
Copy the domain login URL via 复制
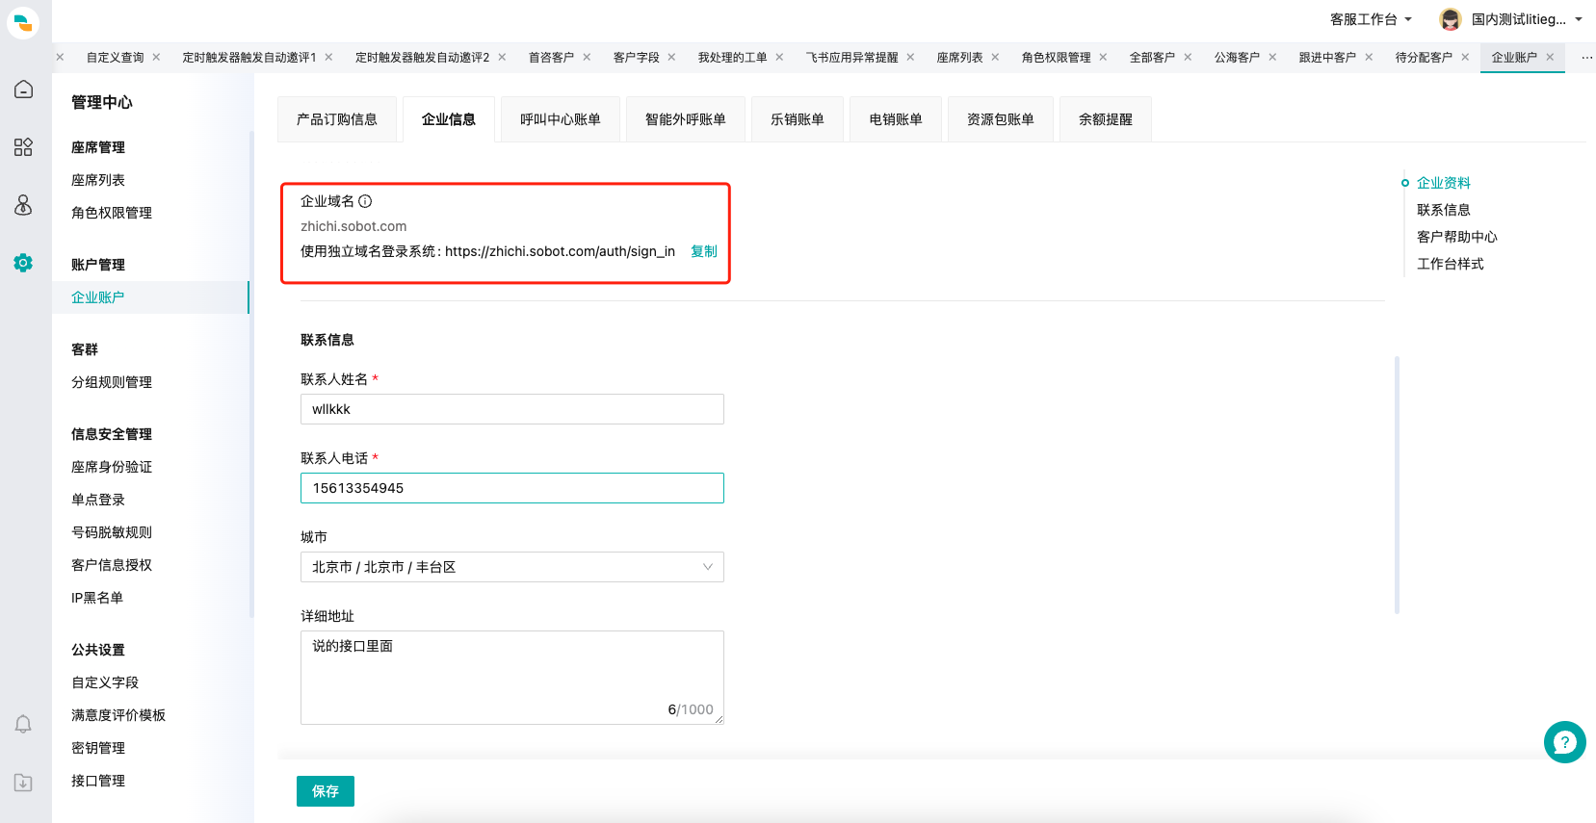(704, 251)
